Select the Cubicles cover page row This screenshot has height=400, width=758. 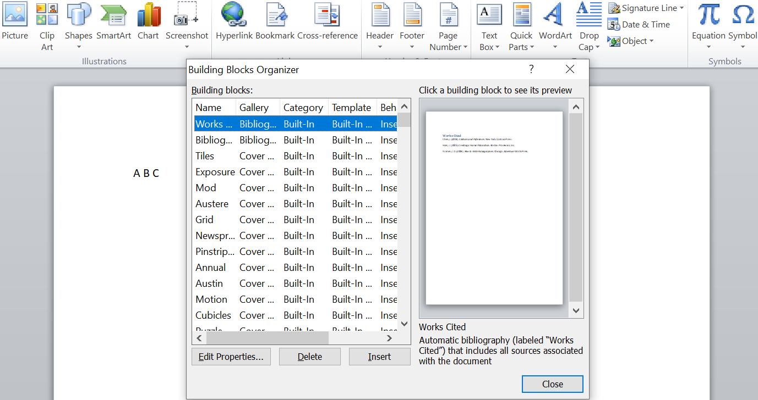[x=296, y=315]
